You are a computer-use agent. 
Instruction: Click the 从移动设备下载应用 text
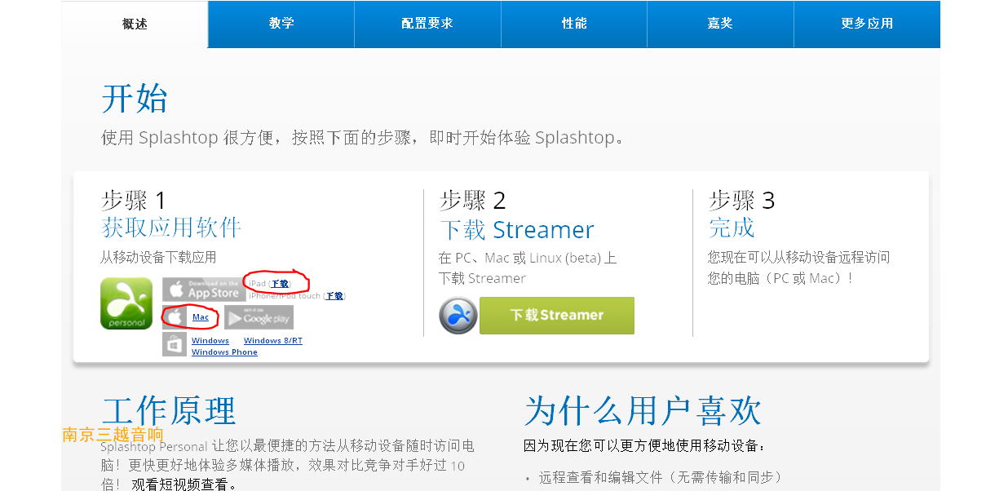pos(158,258)
